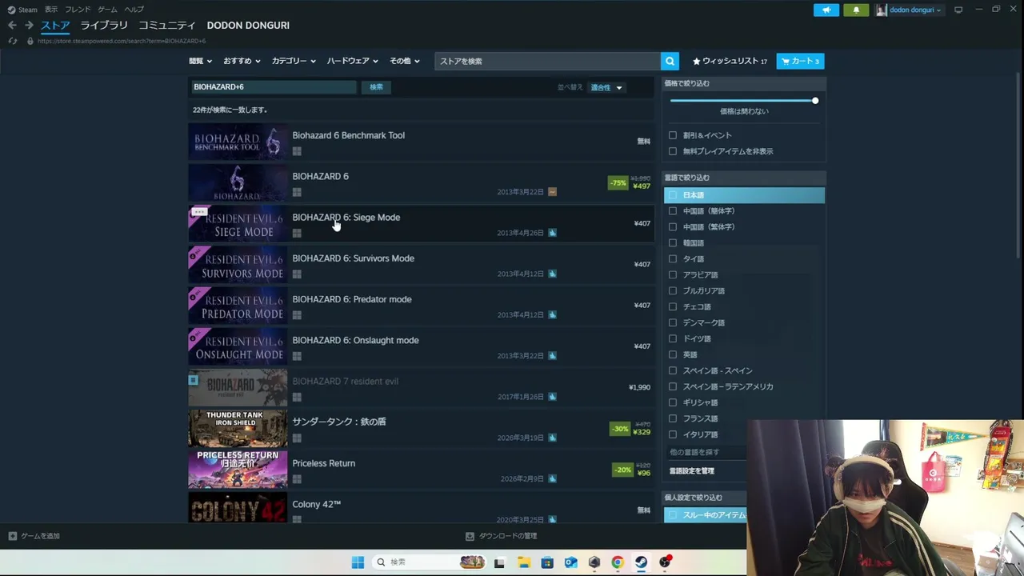Check the ドイツ語 language filter
The width and height of the screenshot is (1024, 576).
coord(673,338)
